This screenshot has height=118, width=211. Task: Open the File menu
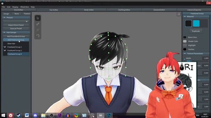pos(4,7)
